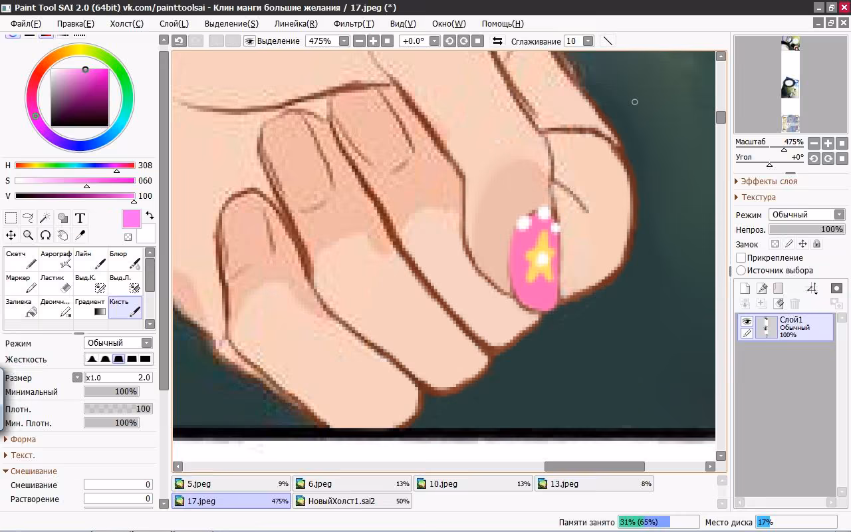Click the navigator Масштаб plus button
This screenshot has height=532, width=851.
[x=828, y=143]
